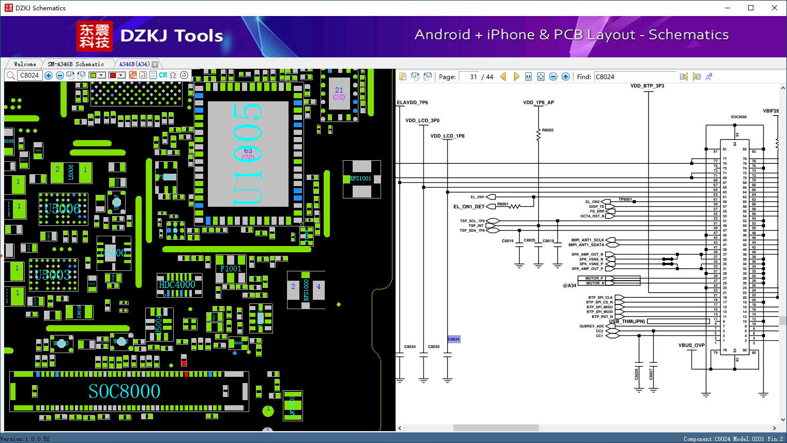Click the VBUS_OVP net label
Image resolution: width=787 pixels, height=443 pixels.
pyautogui.click(x=692, y=345)
